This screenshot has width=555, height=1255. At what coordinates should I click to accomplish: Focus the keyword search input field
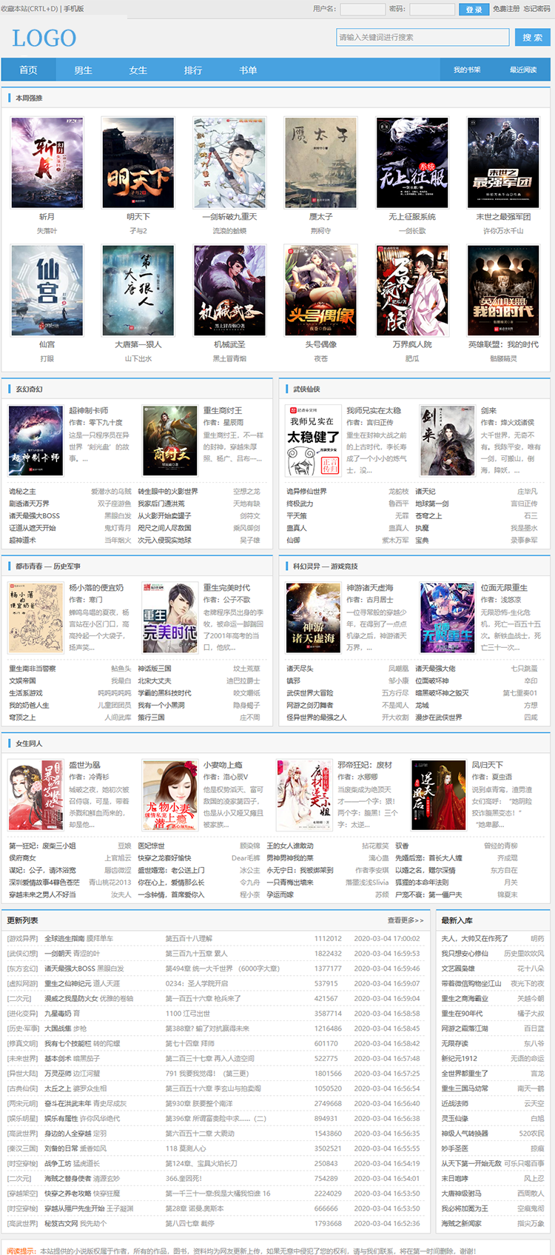tap(423, 37)
